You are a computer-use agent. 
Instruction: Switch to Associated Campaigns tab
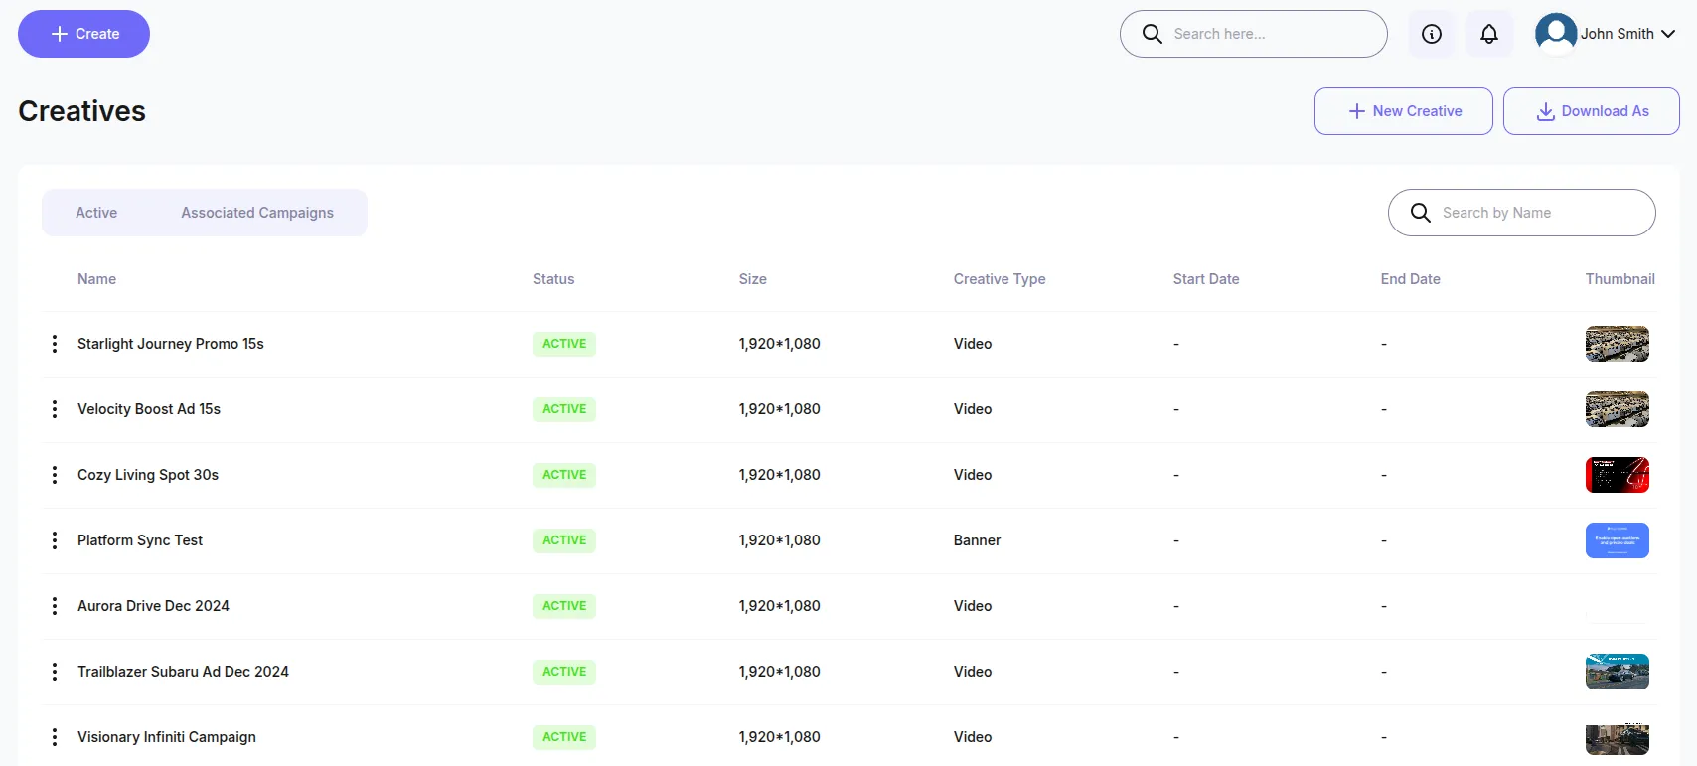pos(257,213)
